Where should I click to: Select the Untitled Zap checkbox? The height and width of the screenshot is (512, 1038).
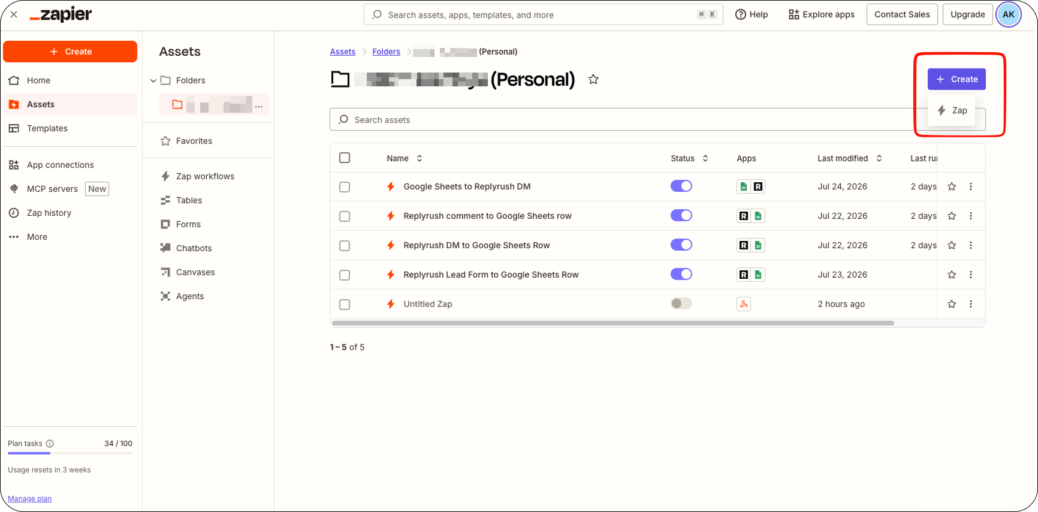[x=345, y=305]
